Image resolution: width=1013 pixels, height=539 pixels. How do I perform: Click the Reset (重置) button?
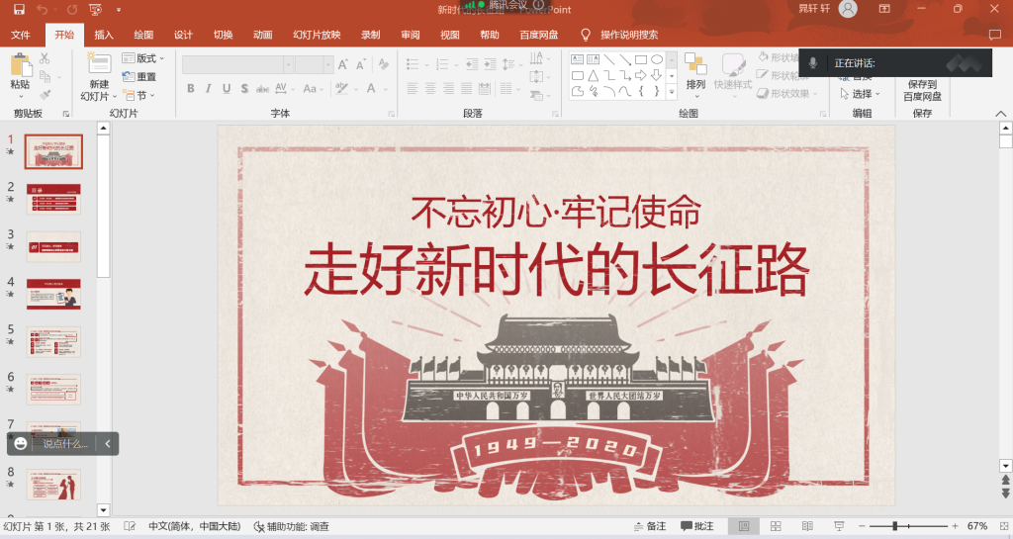click(139, 77)
